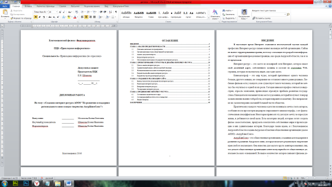
Task: Click the ConsultantPlus search magnifier icon
Action: tap(288, 15)
